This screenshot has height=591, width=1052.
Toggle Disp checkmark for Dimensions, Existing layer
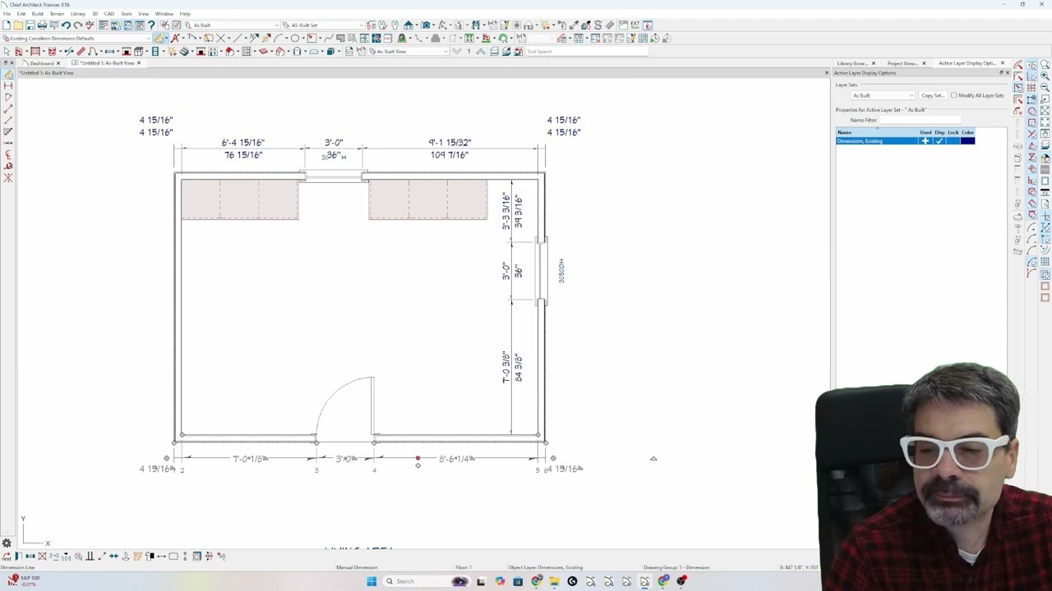[x=939, y=140]
